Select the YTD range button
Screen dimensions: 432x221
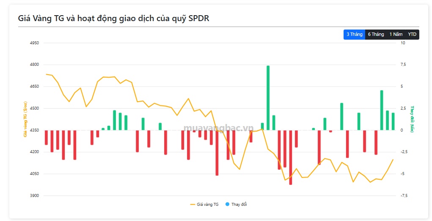pos(412,35)
